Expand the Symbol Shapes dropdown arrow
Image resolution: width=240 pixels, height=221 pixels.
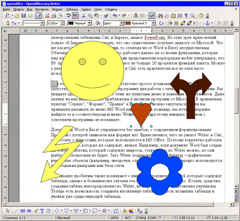click(x=71, y=211)
